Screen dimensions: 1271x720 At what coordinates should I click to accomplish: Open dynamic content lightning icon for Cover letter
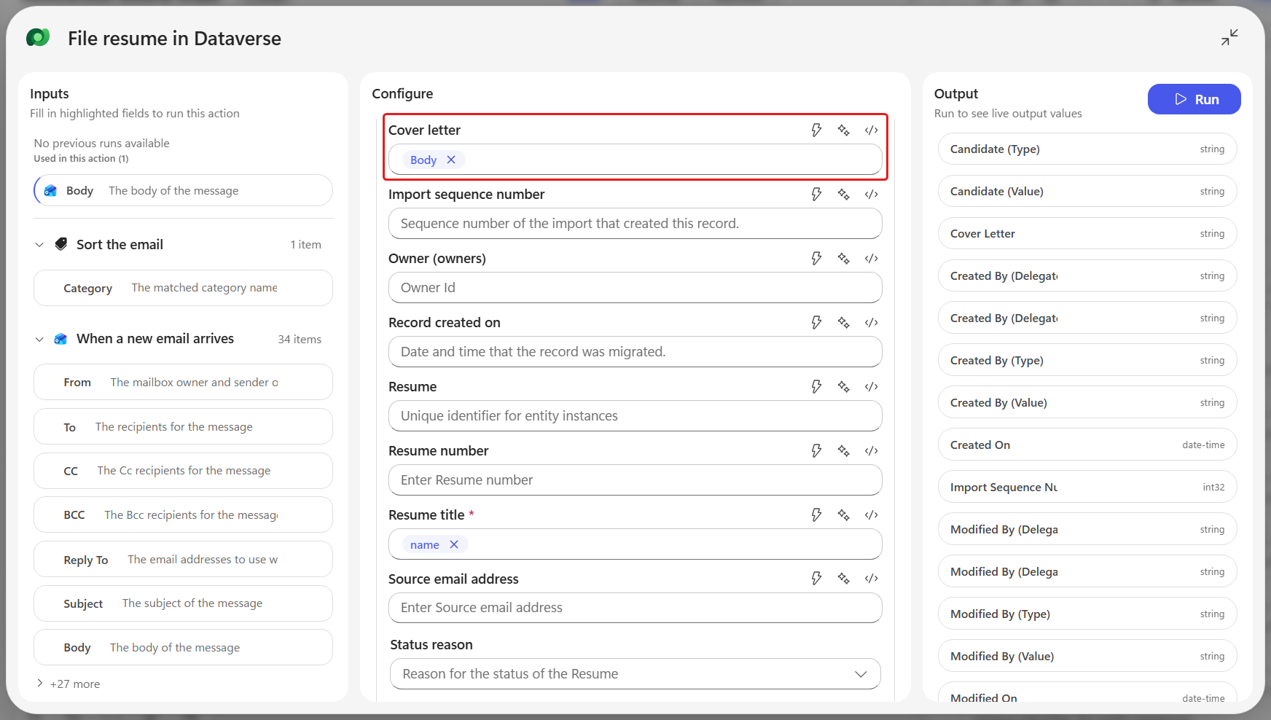(x=816, y=130)
